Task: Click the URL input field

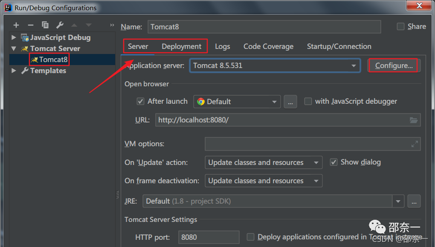Action: pyautogui.click(x=288, y=120)
